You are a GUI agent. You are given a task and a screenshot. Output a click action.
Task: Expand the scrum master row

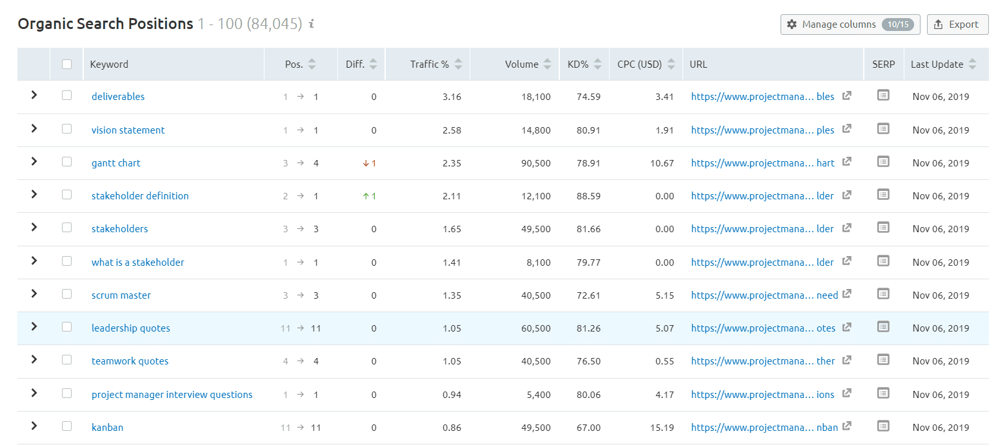[x=34, y=293]
